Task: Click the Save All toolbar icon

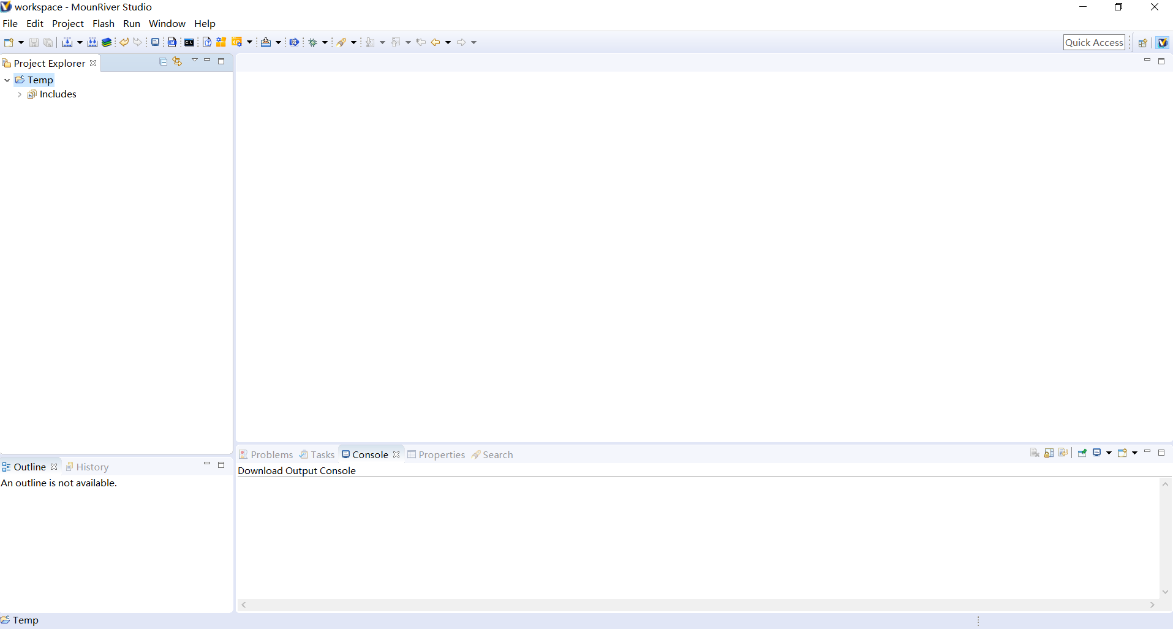Action: click(x=48, y=42)
